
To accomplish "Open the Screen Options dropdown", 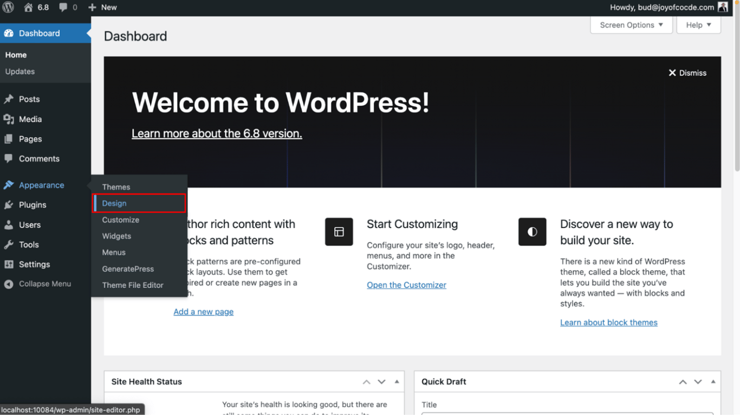I will [x=631, y=25].
